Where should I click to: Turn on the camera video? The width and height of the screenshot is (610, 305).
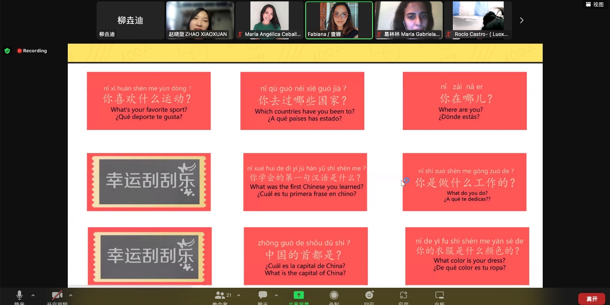[57, 295]
